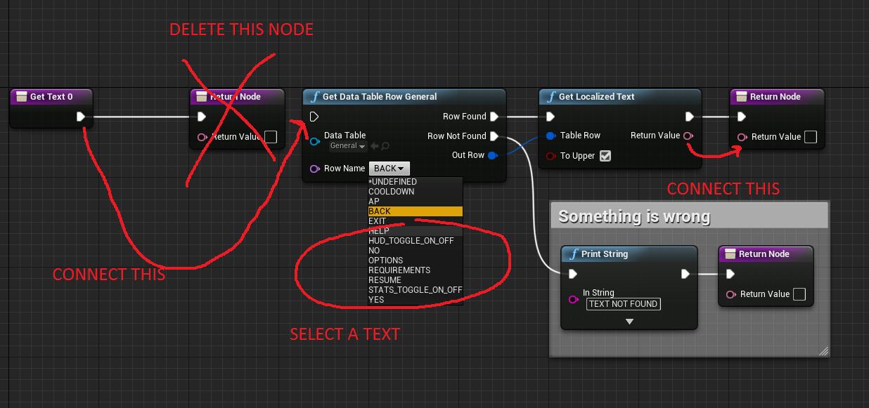Expand the Print String advanced options arrow
This screenshot has height=408, width=869.
[x=629, y=322]
